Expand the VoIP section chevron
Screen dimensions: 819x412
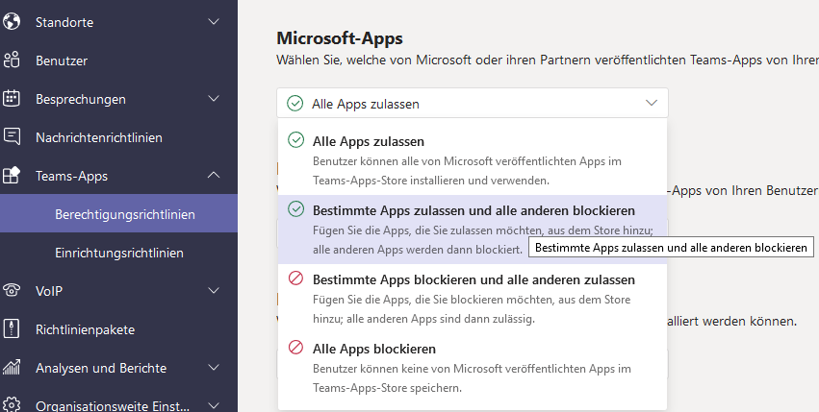(214, 290)
